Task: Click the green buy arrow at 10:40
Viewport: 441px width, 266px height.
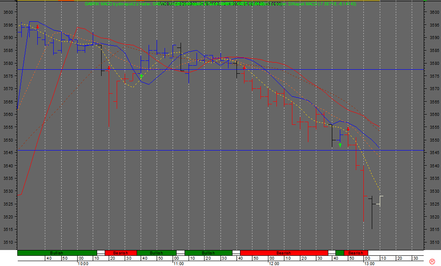Action: [141, 76]
